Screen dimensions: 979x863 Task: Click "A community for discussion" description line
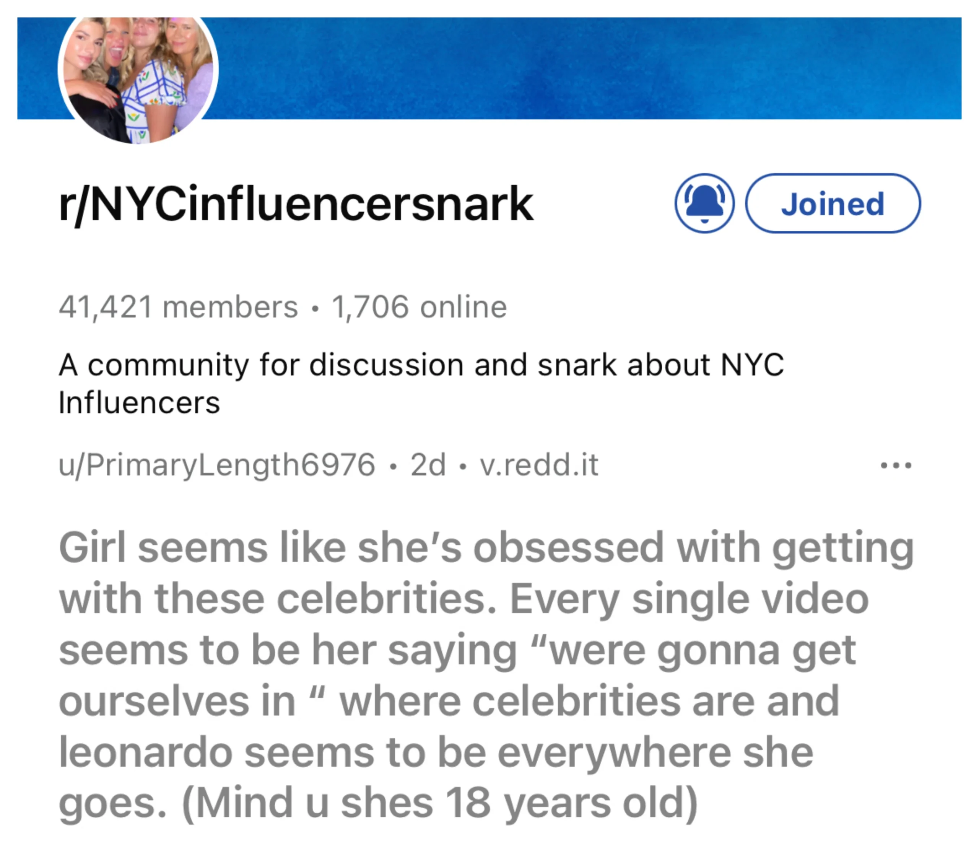tap(421, 365)
